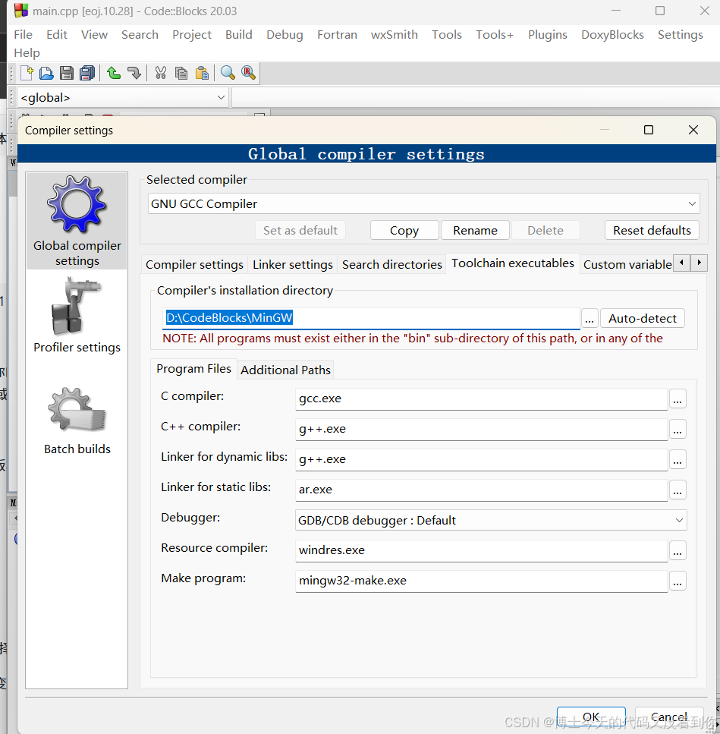The height and width of the screenshot is (734, 720).
Task: Click the Redo toolbar icon
Action: [134, 73]
